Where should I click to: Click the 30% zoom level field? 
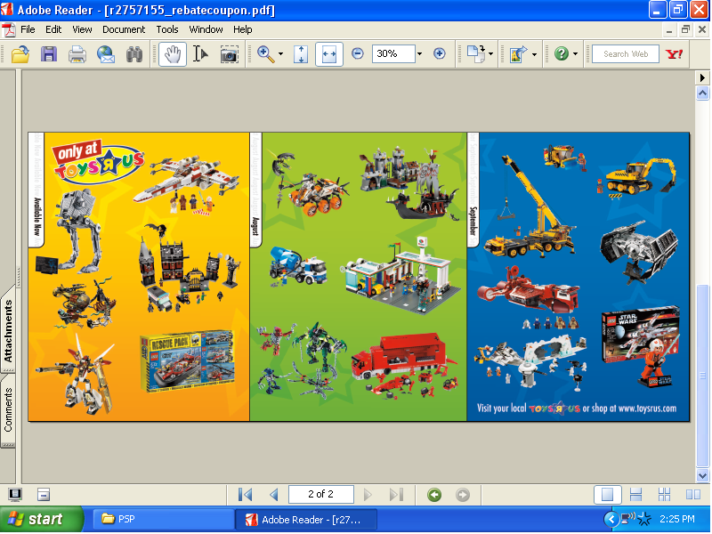pyautogui.click(x=393, y=53)
